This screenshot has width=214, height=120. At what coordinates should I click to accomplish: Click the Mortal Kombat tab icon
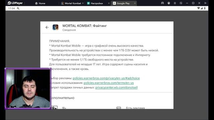click(63, 3)
